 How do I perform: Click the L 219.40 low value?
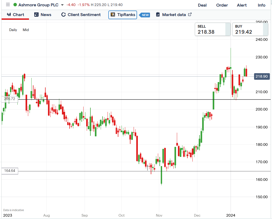115,5
